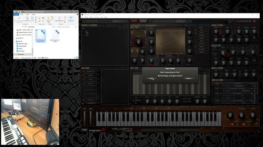Viewport: 263px width, 147px height.
Task: Click the large red-ringed oscillator knob
Action: [x=138, y=42]
